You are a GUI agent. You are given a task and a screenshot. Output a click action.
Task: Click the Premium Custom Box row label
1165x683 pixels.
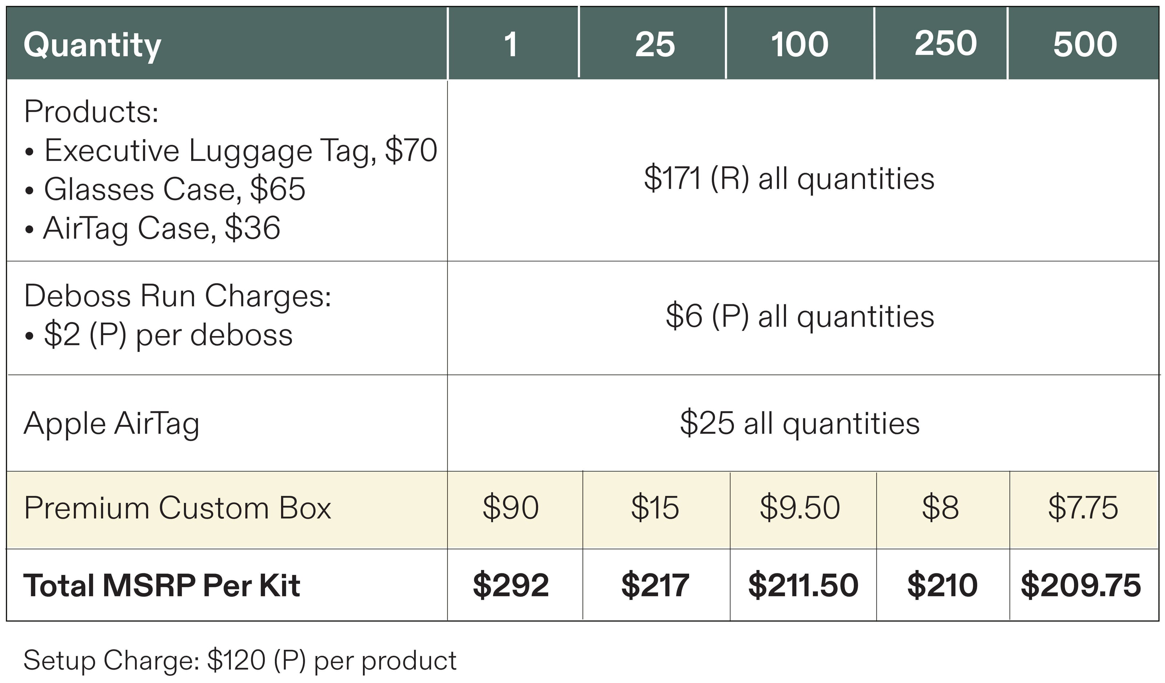pos(178,508)
